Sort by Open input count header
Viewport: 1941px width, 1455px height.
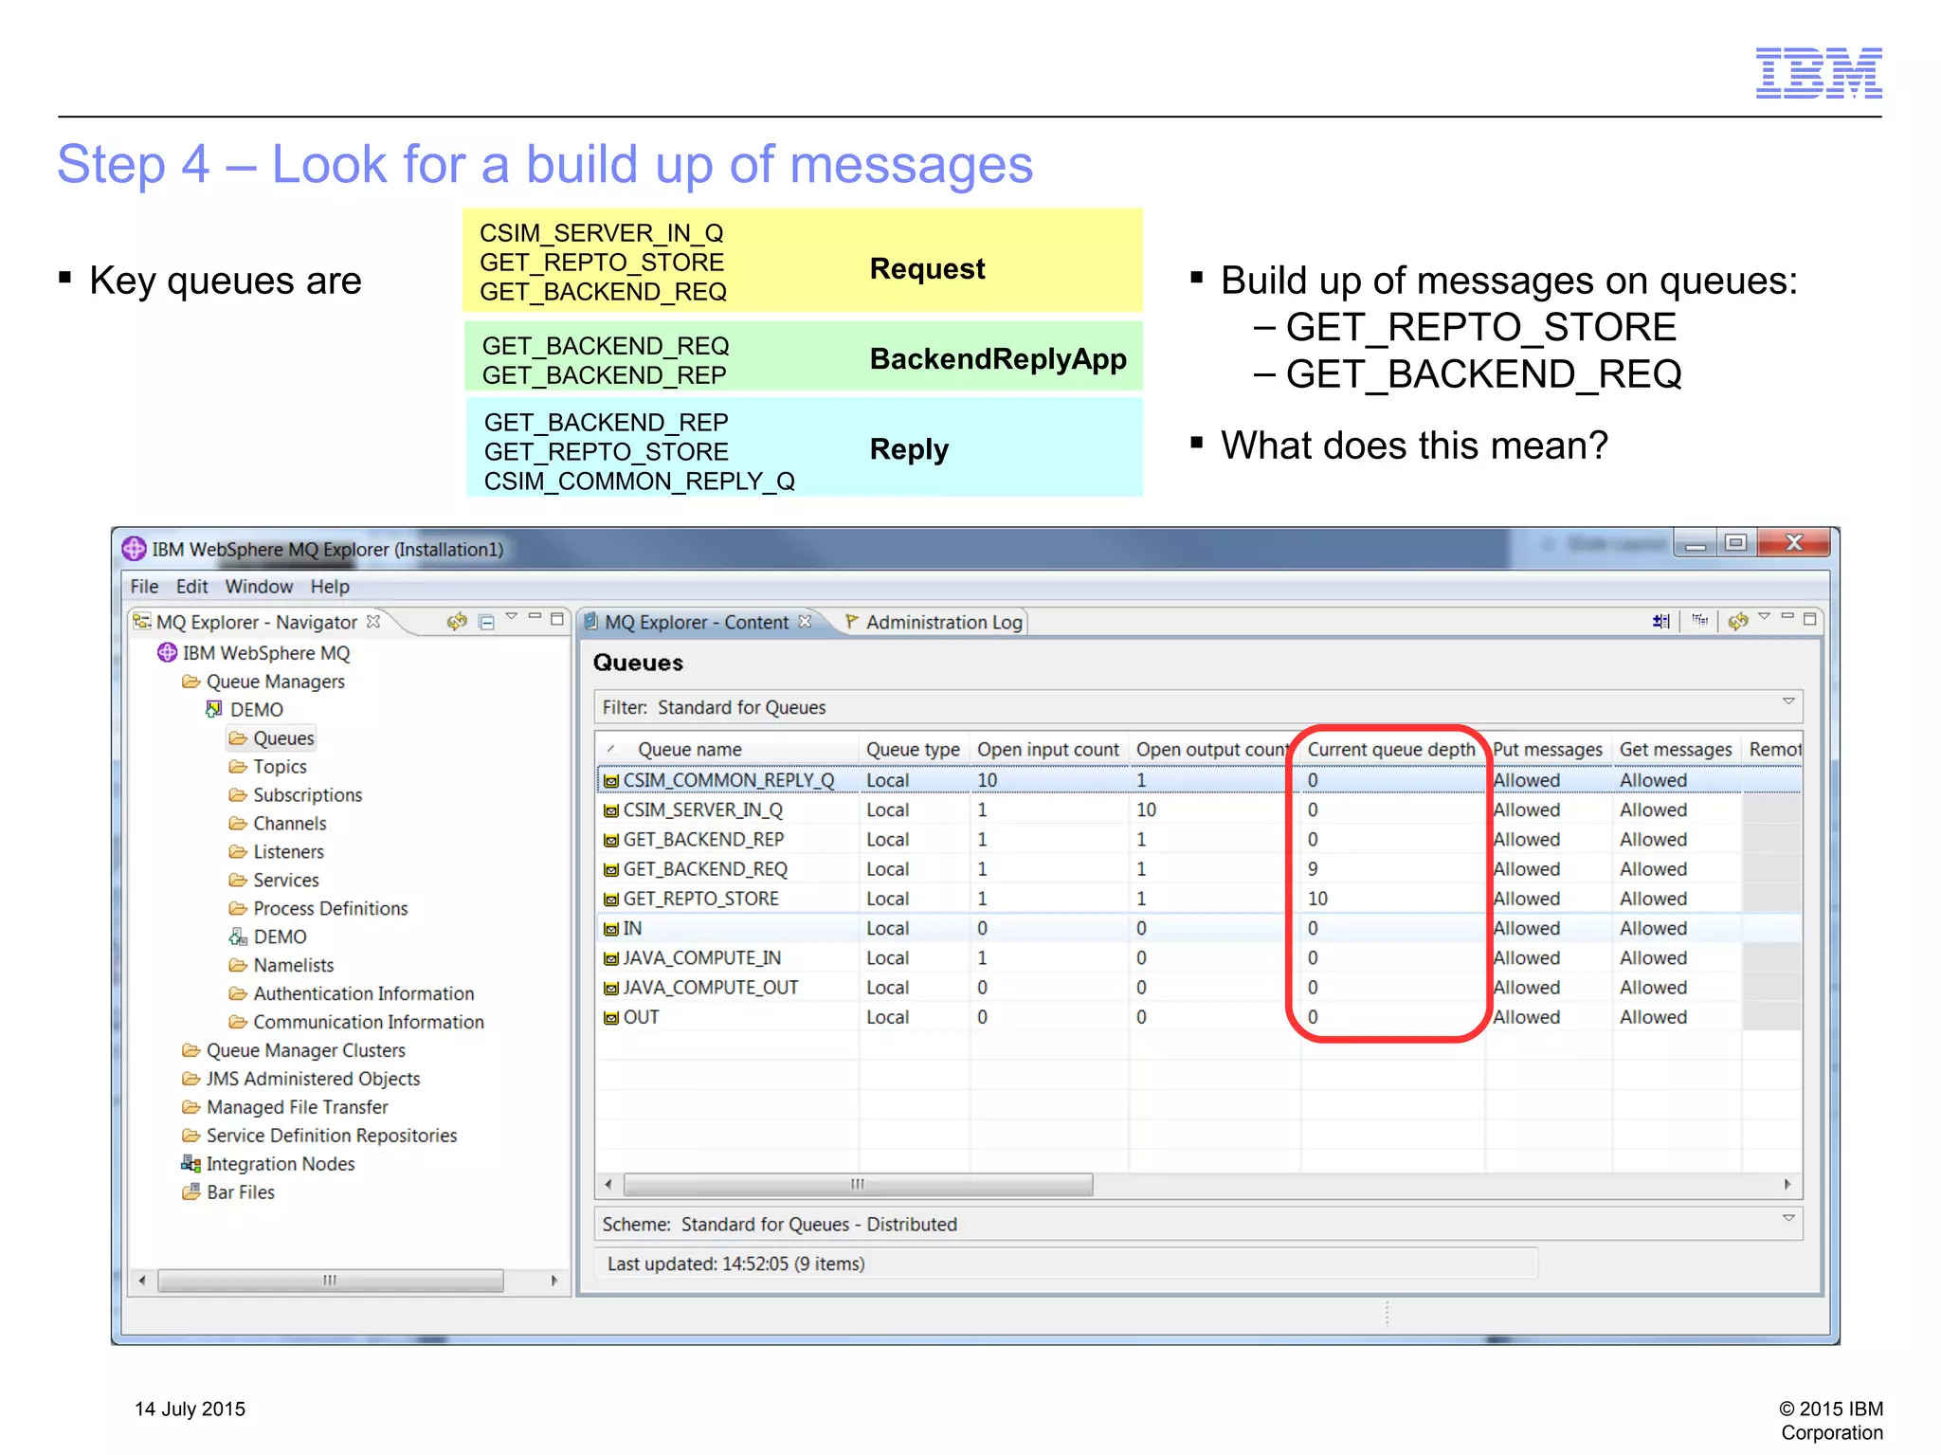coord(1048,749)
